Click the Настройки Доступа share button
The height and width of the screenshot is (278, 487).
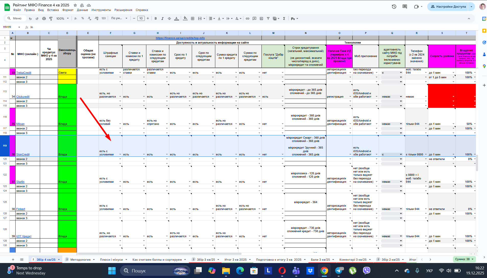448,7
